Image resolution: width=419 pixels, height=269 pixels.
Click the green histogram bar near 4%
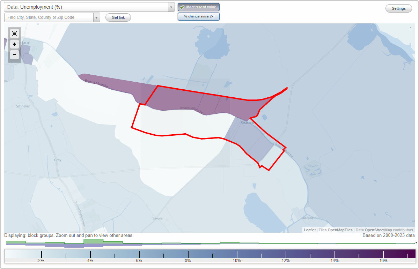(x=94, y=241)
